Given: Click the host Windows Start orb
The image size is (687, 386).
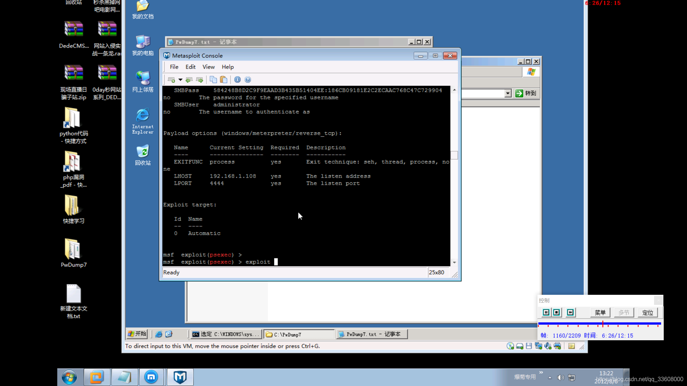Looking at the screenshot, I should pos(69,377).
